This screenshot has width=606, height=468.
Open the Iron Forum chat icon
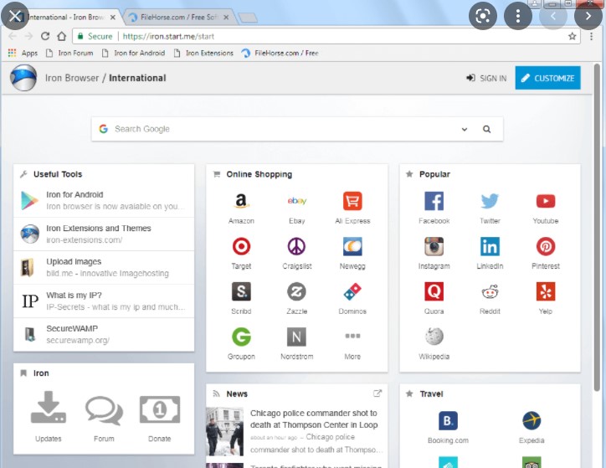104,409
